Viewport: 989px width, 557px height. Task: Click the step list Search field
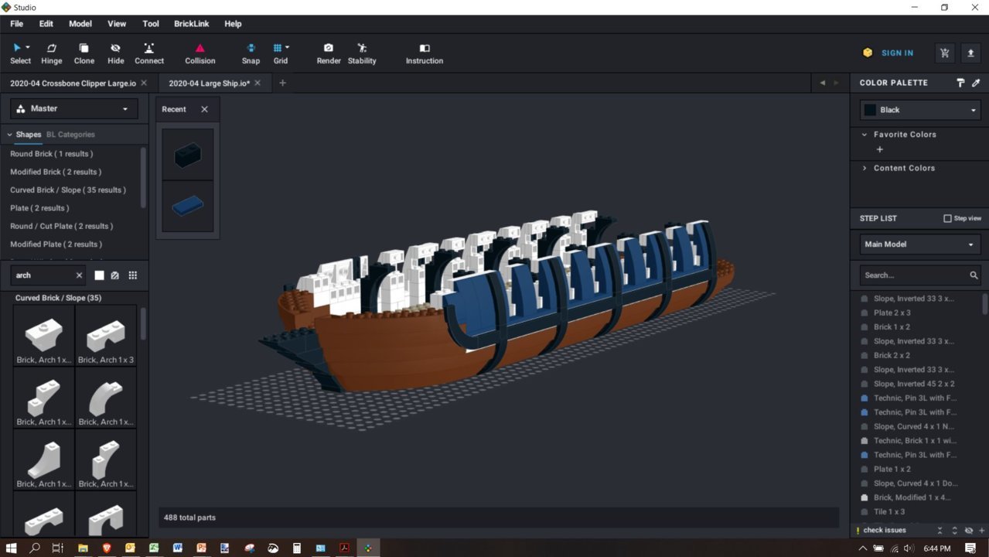tap(912, 275)
